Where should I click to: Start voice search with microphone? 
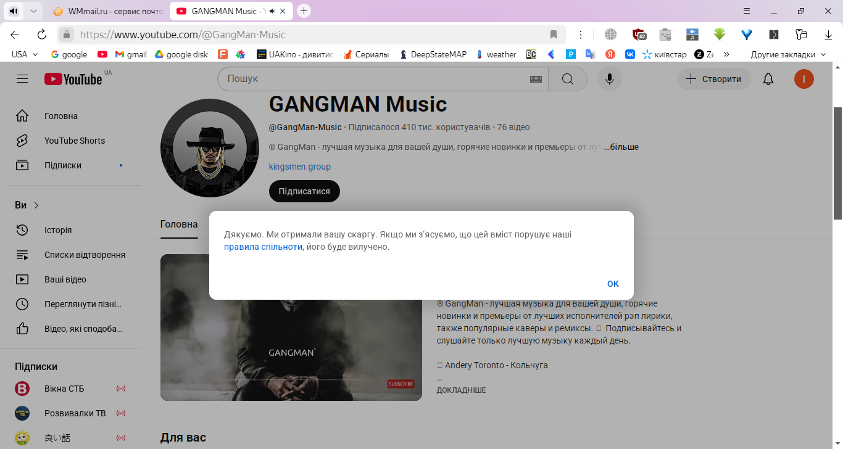tap(610, 79)
